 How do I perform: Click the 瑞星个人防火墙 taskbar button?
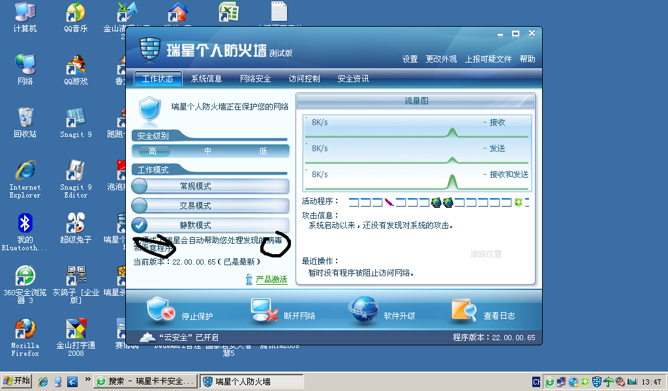coord(252,381)
